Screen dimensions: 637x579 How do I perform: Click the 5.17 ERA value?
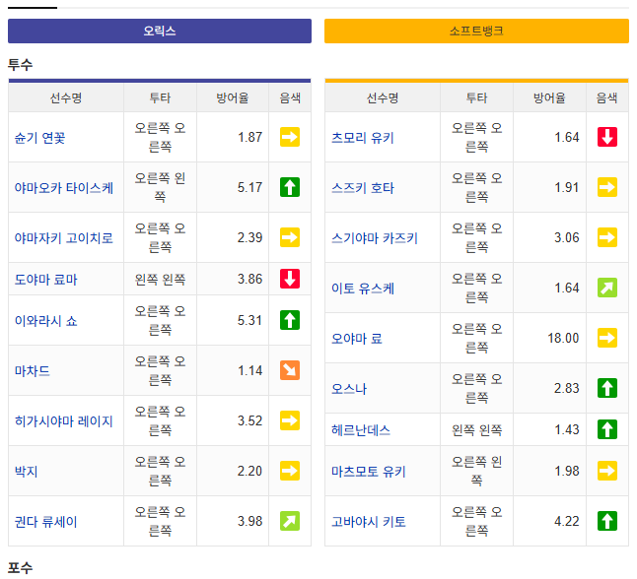coord(249,187)
